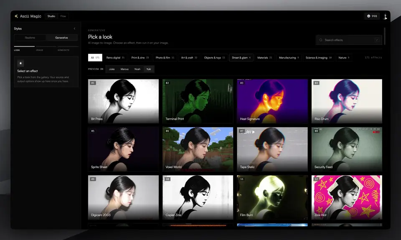Choose the Tape Static effect thumbnail

pos(272,149)
